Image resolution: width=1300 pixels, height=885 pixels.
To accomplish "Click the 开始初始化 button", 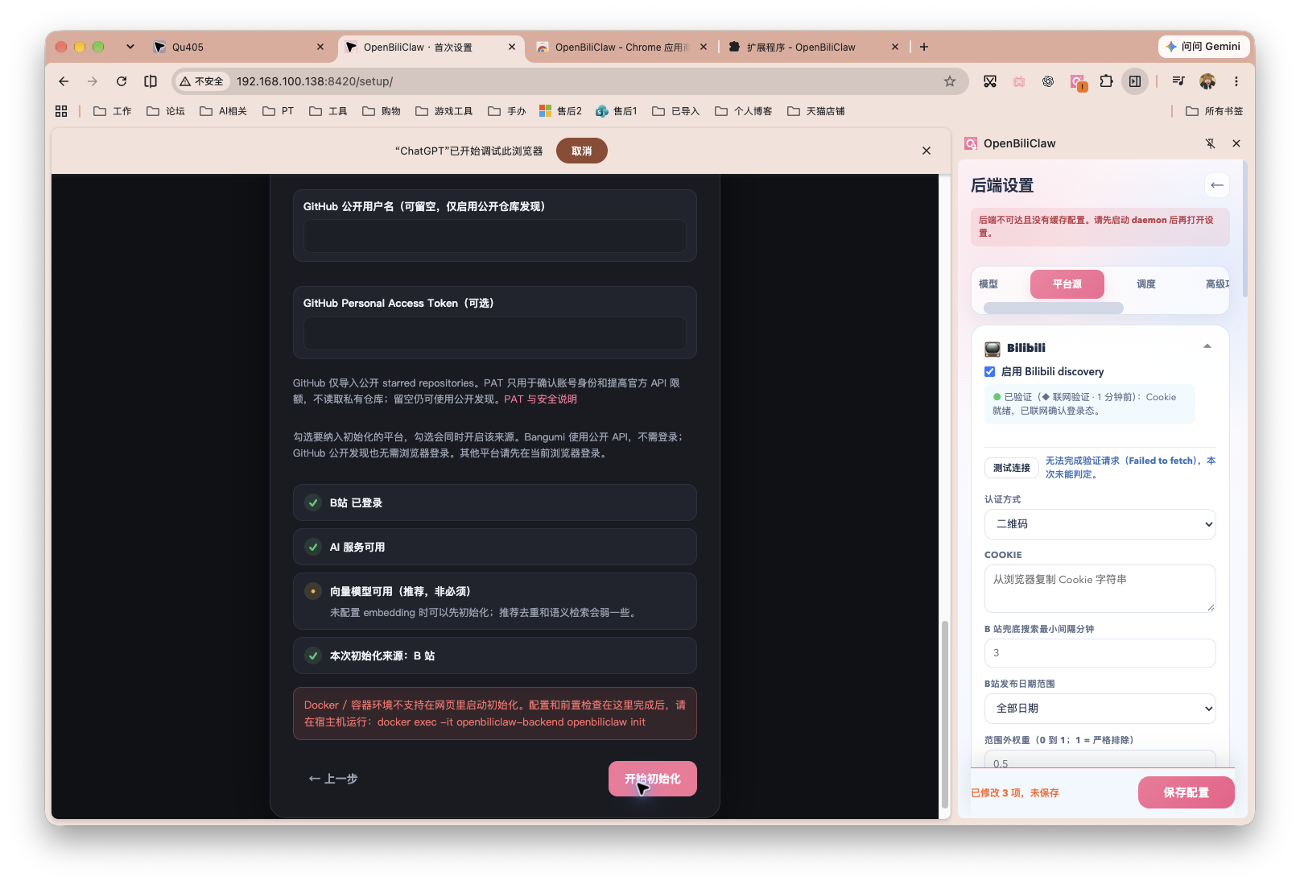I will coord(653,779).
